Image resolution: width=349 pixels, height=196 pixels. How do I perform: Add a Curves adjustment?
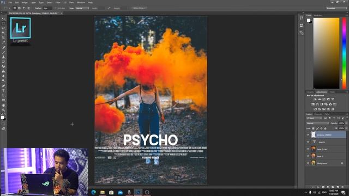tap(324, 99)
